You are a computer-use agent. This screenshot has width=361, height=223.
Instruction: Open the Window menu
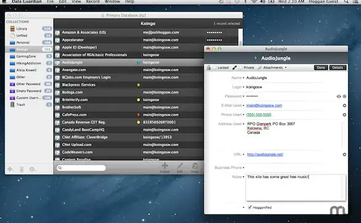(112, 2)
